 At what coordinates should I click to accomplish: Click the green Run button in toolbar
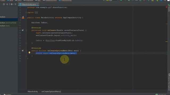coord(121,1)
